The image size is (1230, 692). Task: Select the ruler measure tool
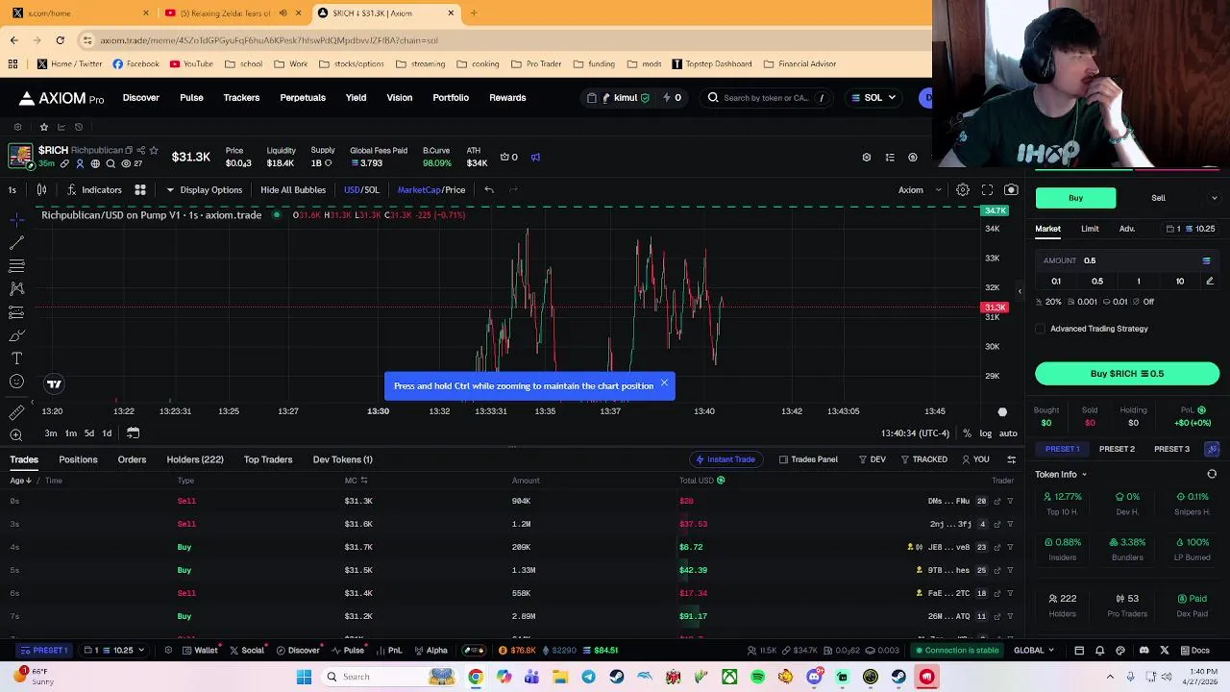(x=16, y=412)
